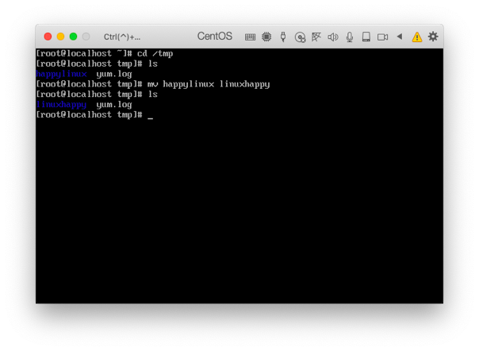Collapse toolbar icons with the left arrow
Screen dimensions: 479x351
click(399, 37)
